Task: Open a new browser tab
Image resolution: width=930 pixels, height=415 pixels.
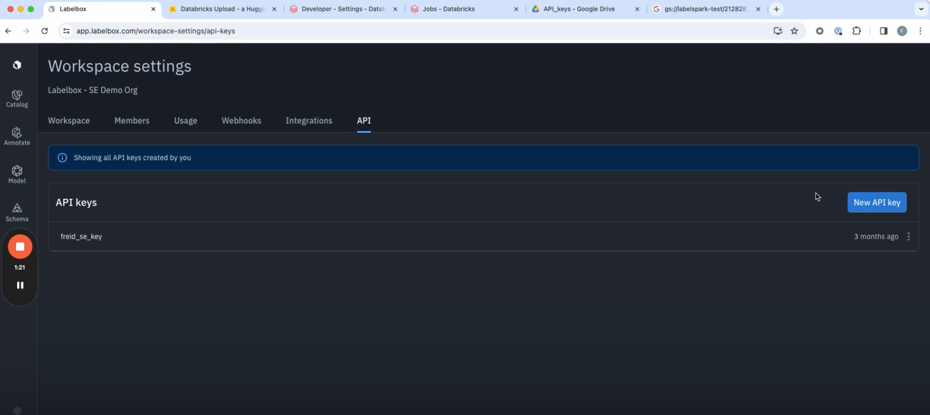Action: pos(776,9)
